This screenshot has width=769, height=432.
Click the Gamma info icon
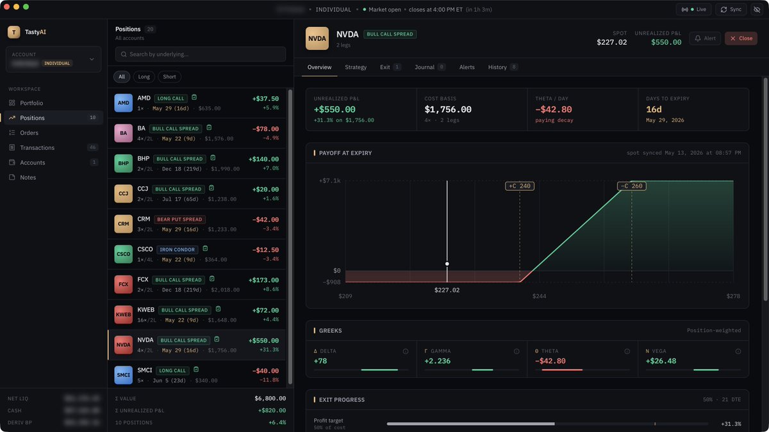point(517,351)
